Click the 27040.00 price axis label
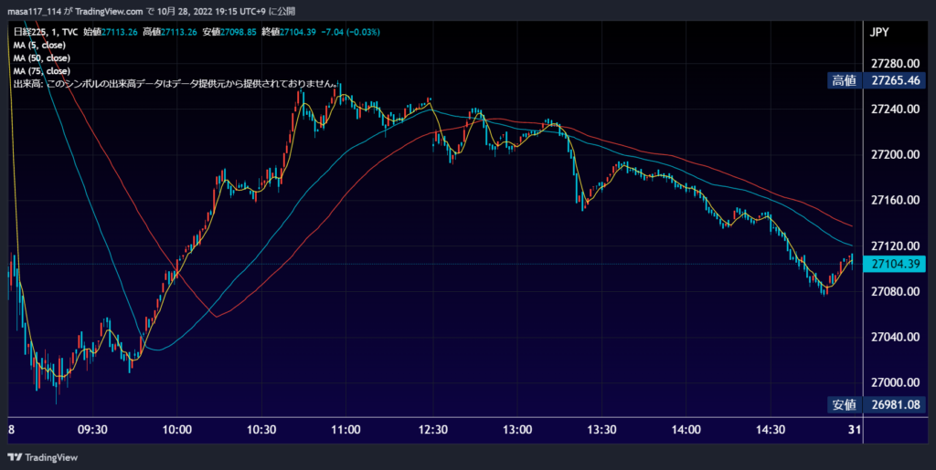The width and height of the screenshot is (936, 470). coord(895,337)
